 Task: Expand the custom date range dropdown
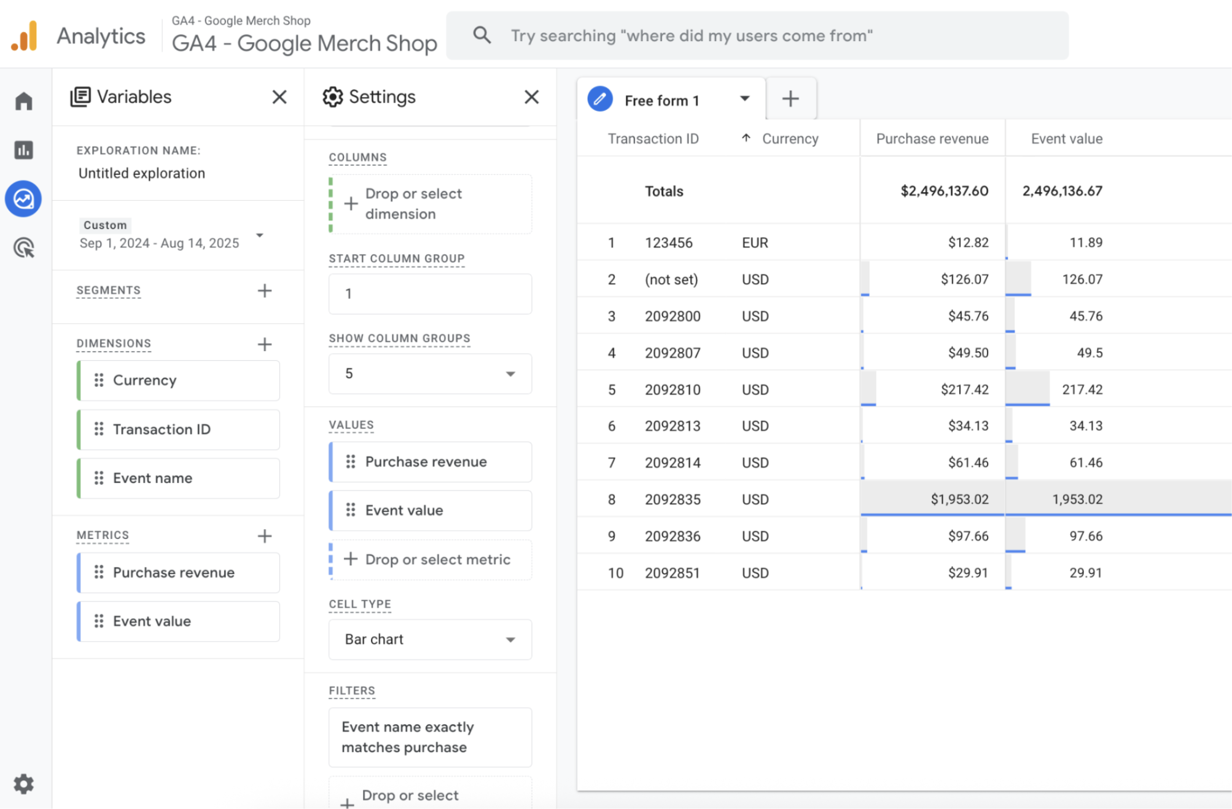[260, 236]
